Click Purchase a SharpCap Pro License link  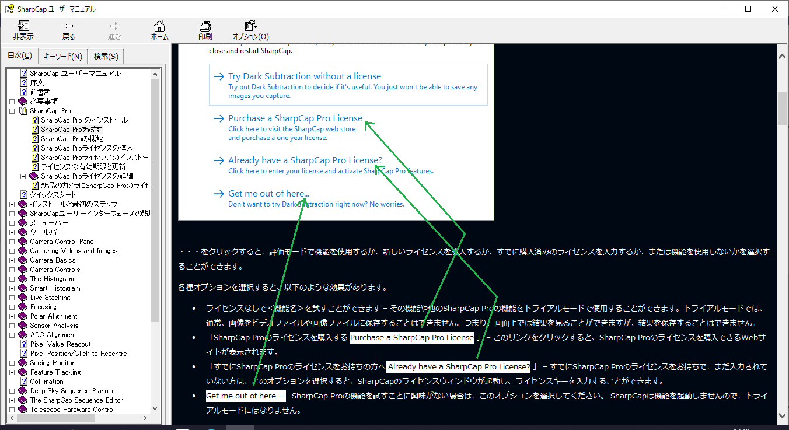295,118
